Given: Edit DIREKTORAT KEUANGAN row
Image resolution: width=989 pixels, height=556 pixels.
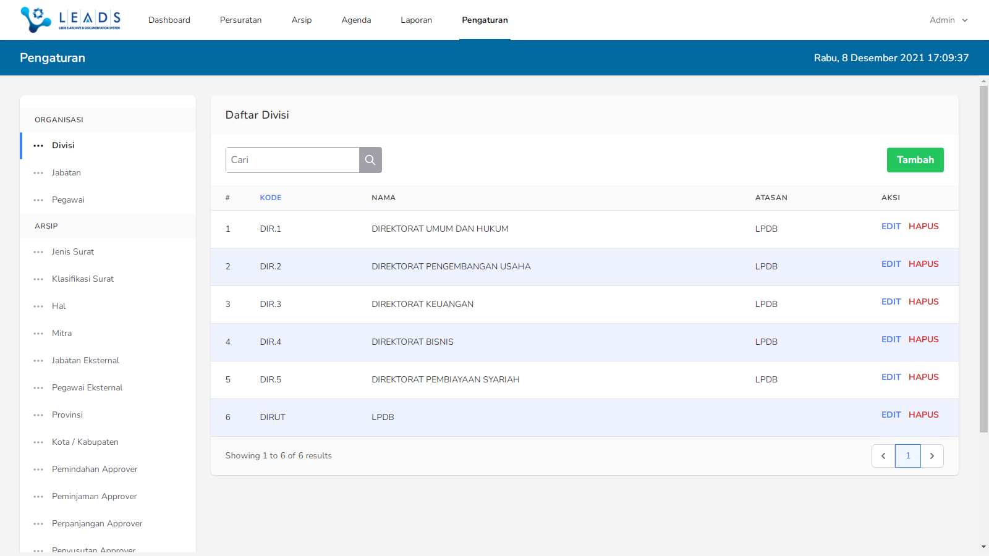Looking at the screenshot, I should coord(891,301).
